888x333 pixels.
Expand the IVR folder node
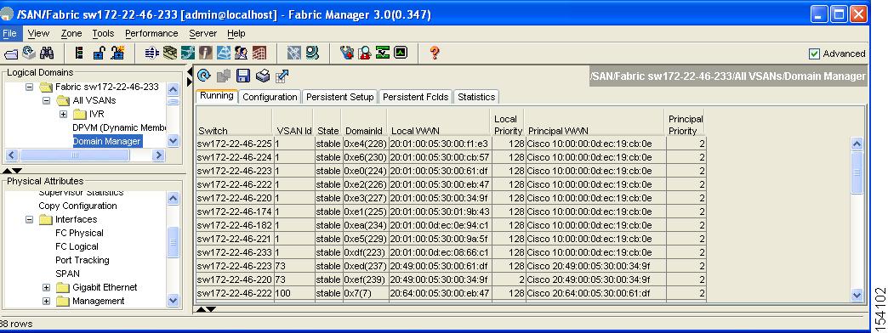64,114
